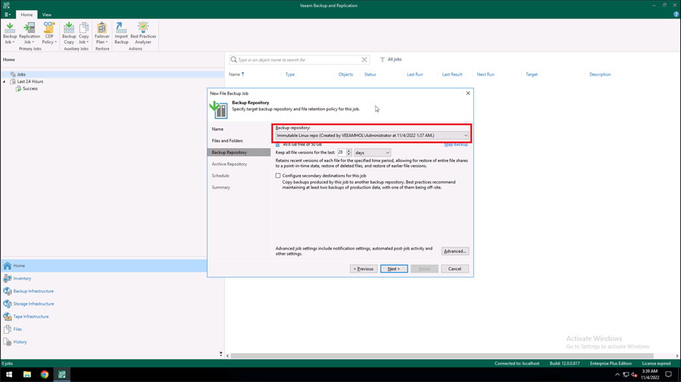Viewport: 681px width, 382px height.
Task: Select the Success tree node
Action: tap(30, 89)
